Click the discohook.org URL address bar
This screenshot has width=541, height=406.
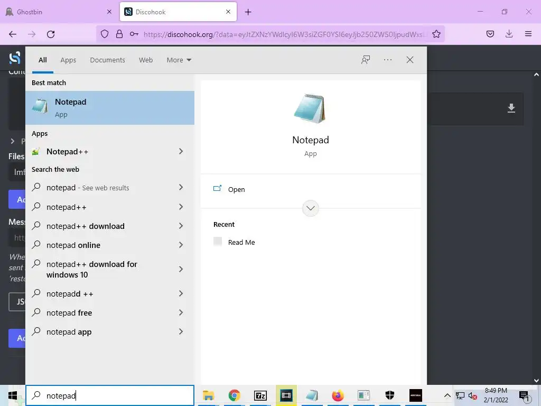pos(285,34)
